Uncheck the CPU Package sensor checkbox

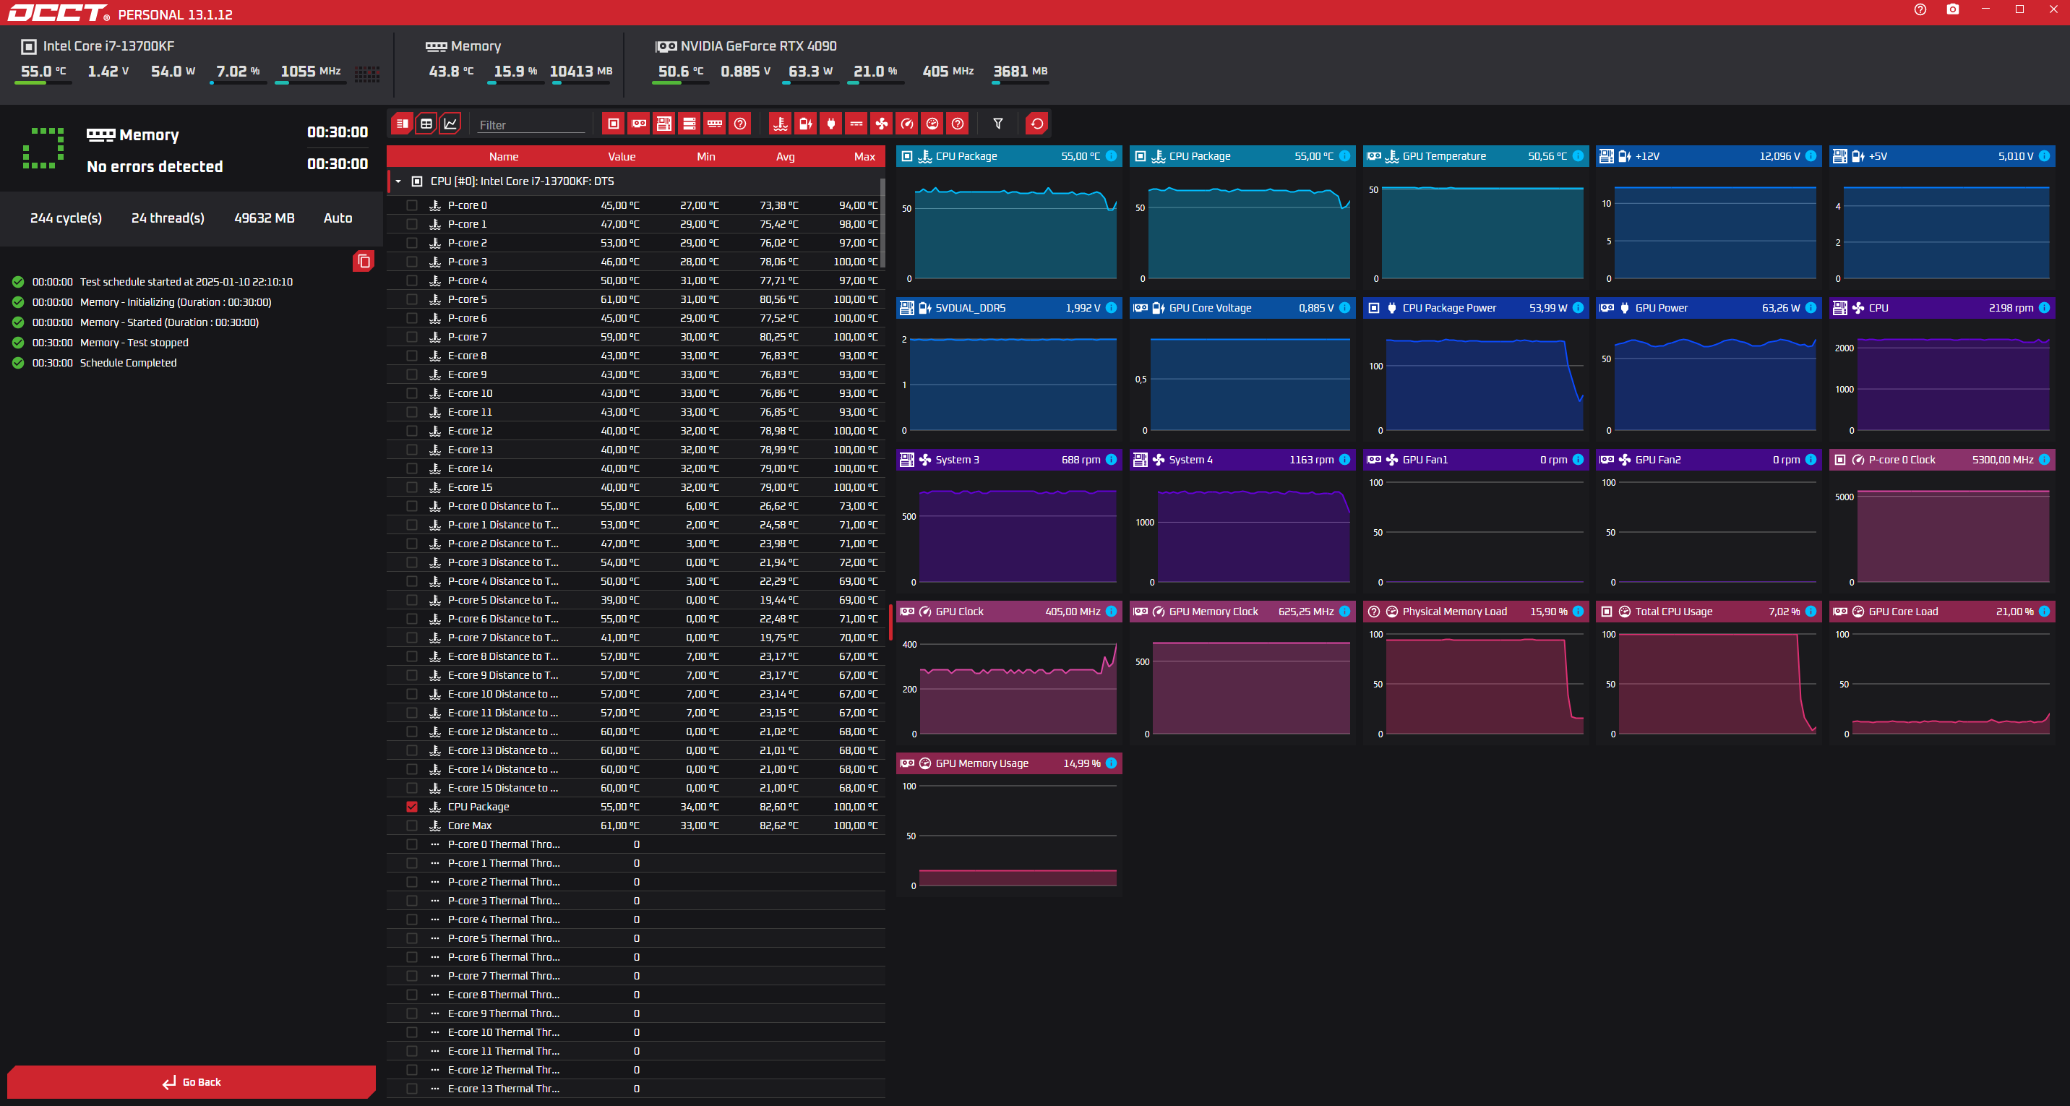(412, 807)
